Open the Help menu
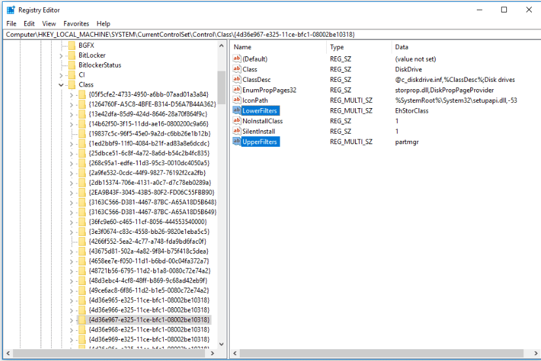 coord(103,24)
